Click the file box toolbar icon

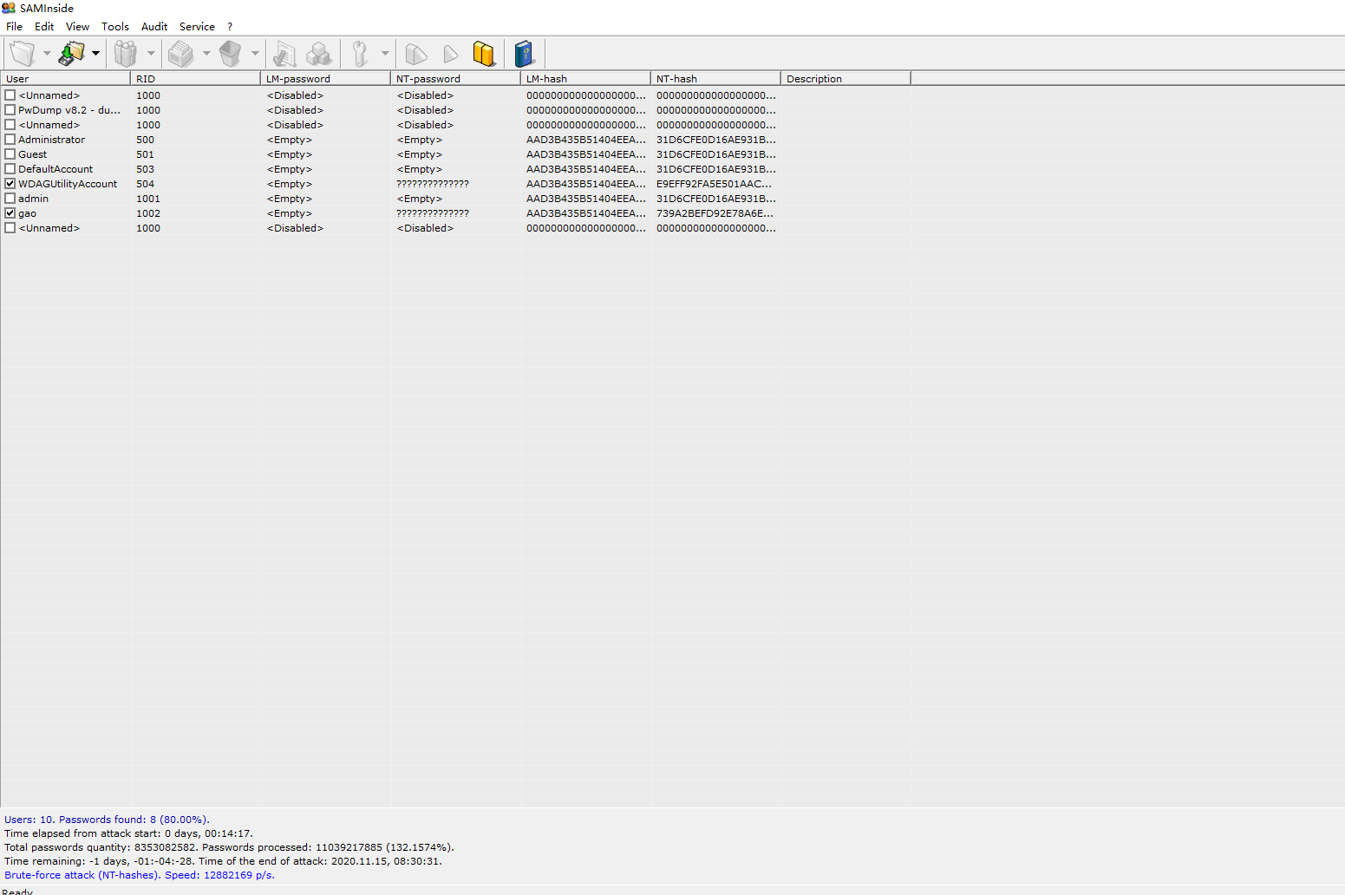pos(181,54)
